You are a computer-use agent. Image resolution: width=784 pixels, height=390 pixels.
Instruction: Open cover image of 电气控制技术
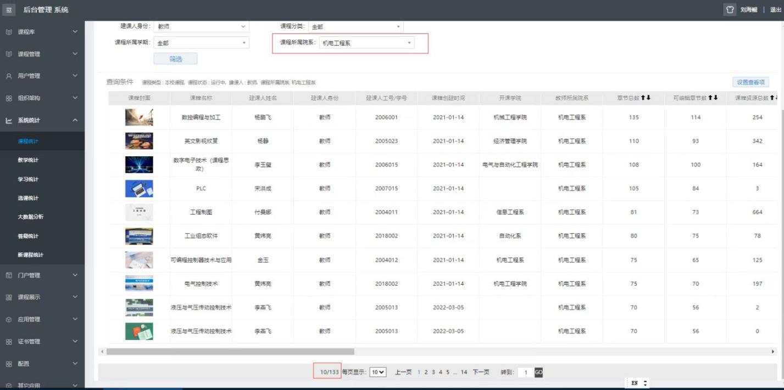point(139,284)
